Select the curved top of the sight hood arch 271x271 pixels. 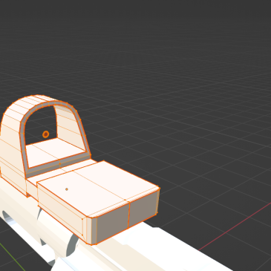37,101
